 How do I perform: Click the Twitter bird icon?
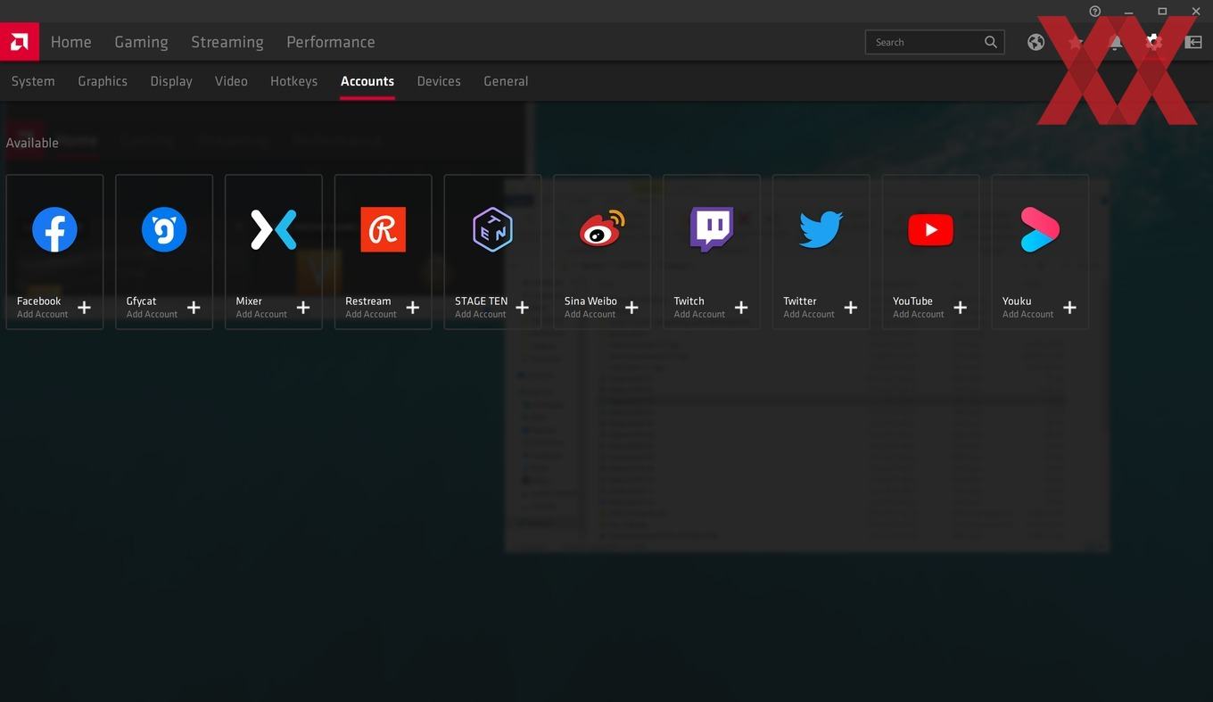pyautogui.click(x=821, y=229)
